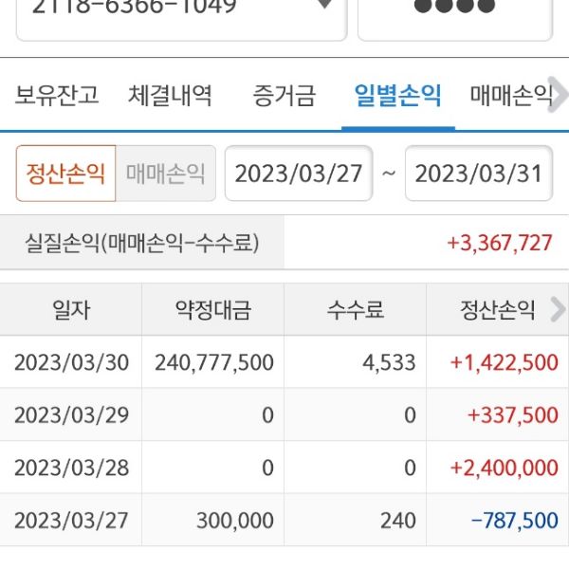Select the 일별손익 tab
The image size is (569, 569).
pos(397,96)
